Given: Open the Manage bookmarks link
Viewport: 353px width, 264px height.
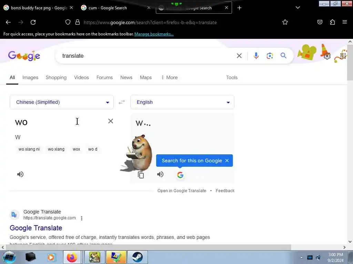Looking at the screenshot, I should coord(154,34).
